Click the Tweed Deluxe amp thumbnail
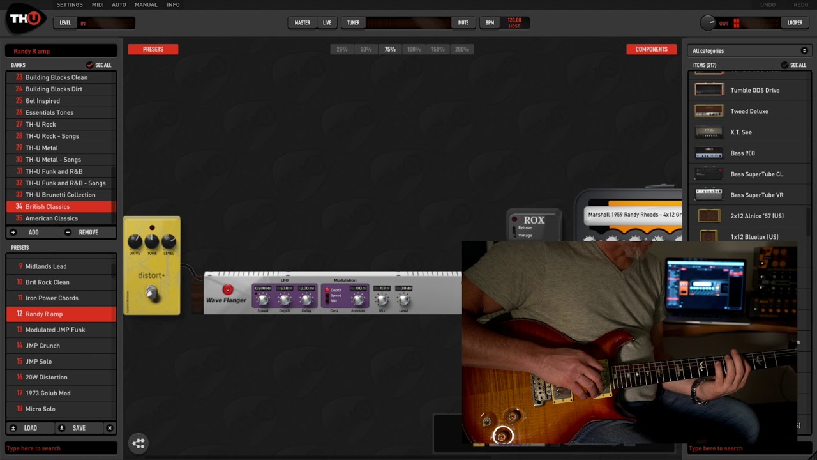The width and height of the screenshot is (817, 460). pos(709,111)
